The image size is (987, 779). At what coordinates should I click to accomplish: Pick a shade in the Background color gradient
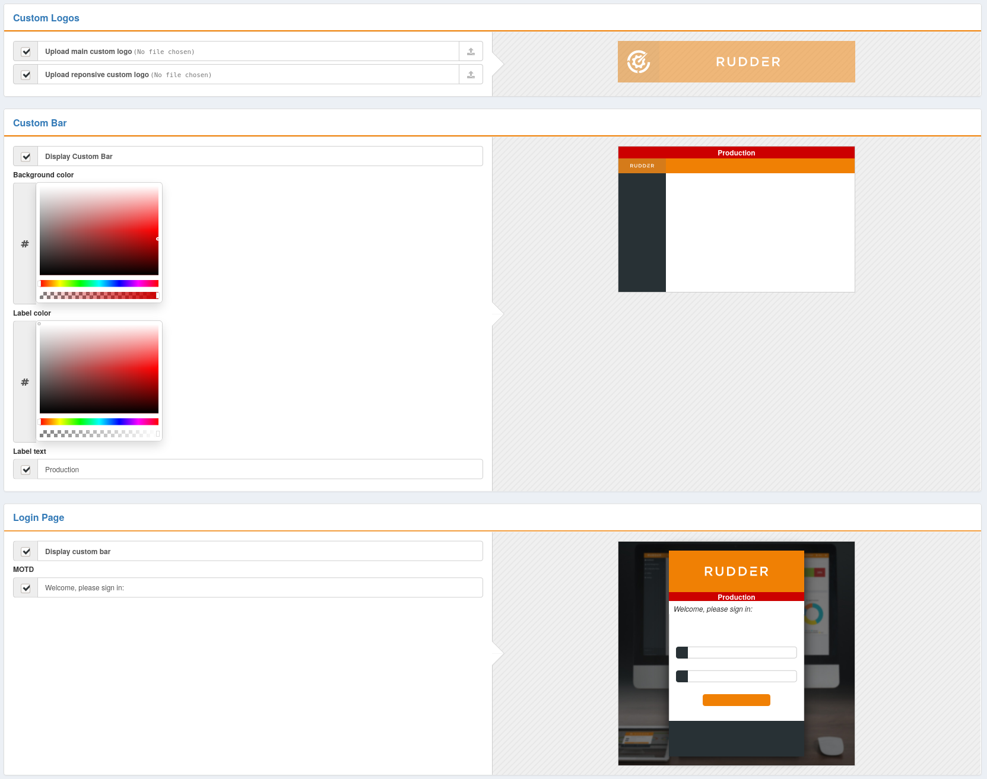(x=99, y=230)
